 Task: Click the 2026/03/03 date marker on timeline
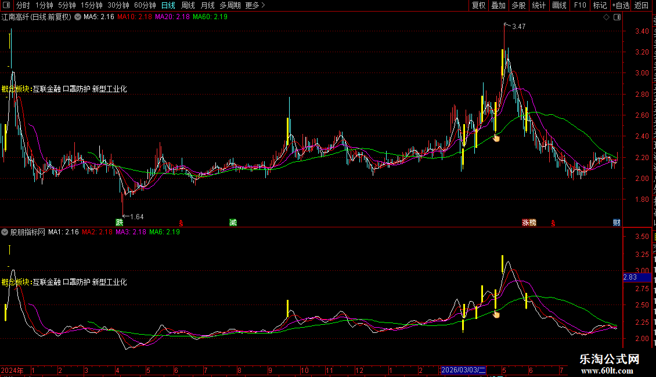(463, 370)
